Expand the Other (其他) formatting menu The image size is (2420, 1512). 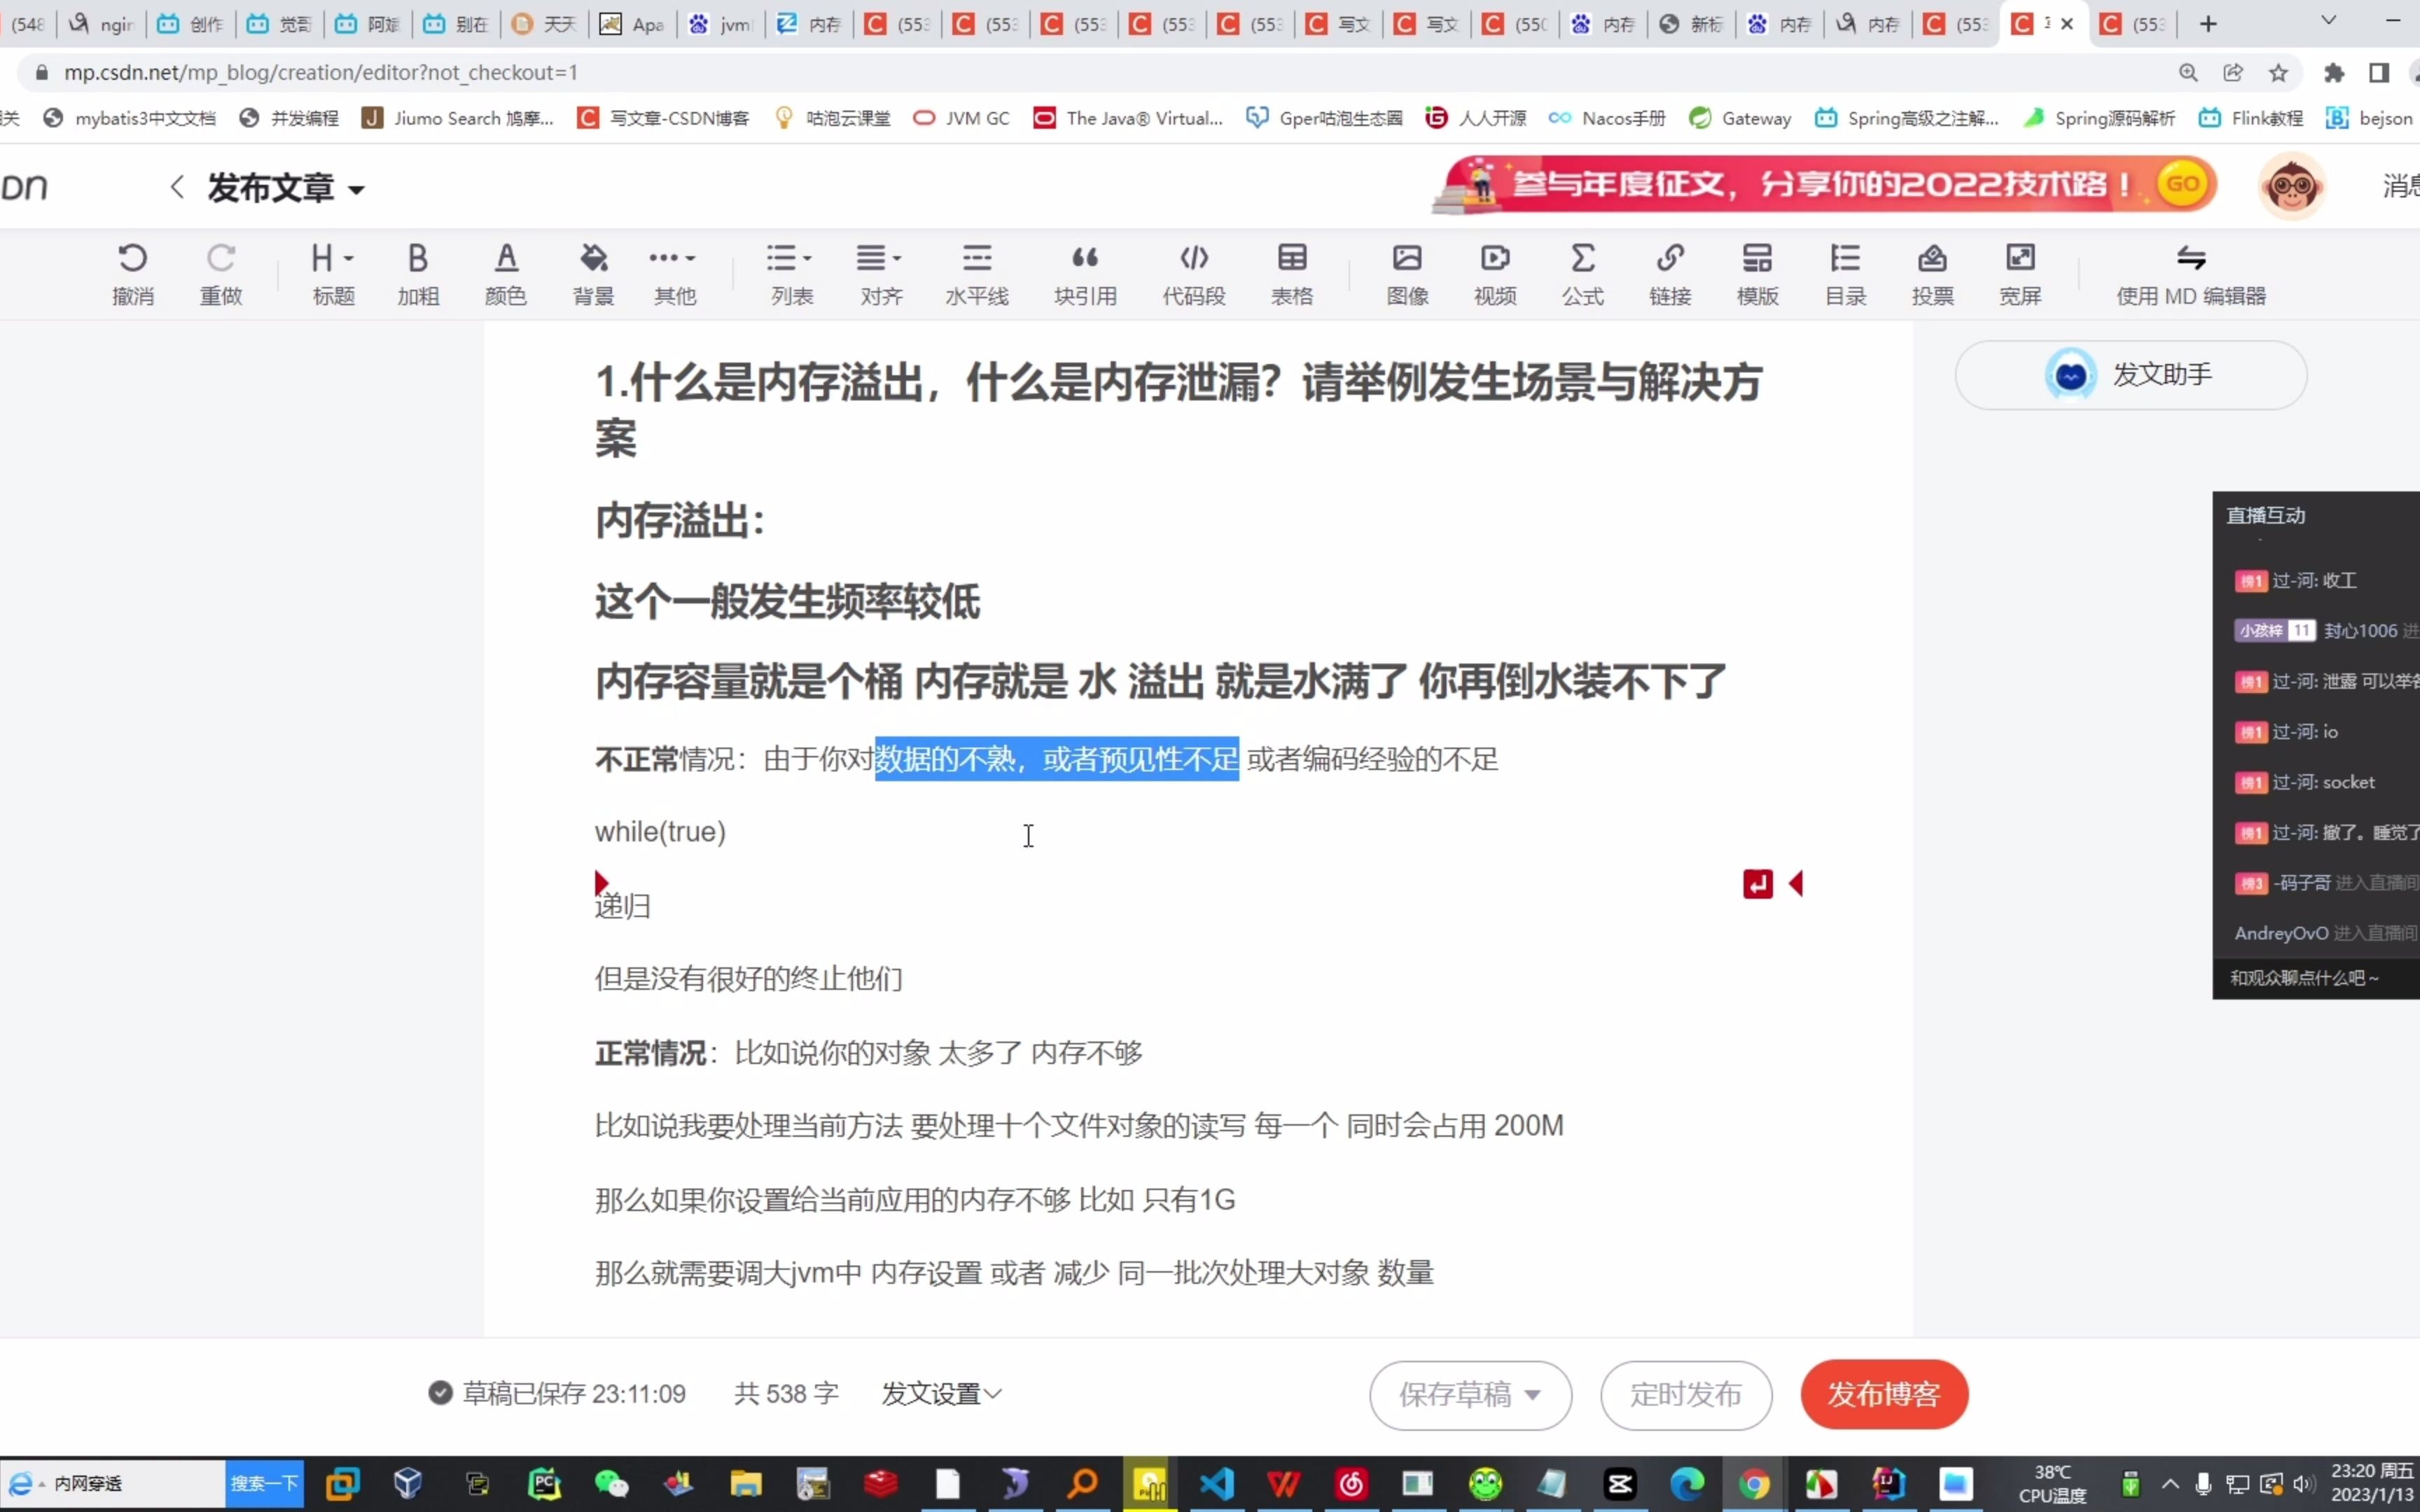click(674, 274)
